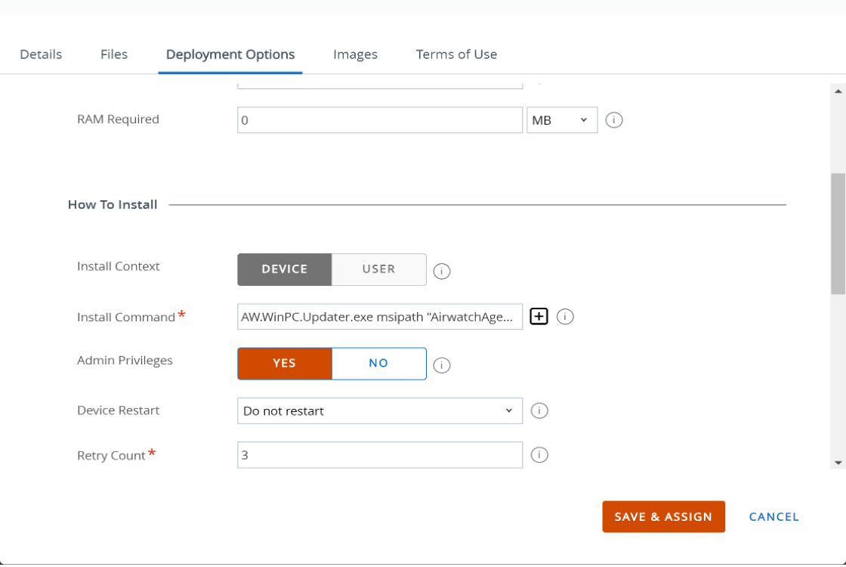Switch Install Context to USER
Viewport: 846px width, 567px height.
[378, 269]
